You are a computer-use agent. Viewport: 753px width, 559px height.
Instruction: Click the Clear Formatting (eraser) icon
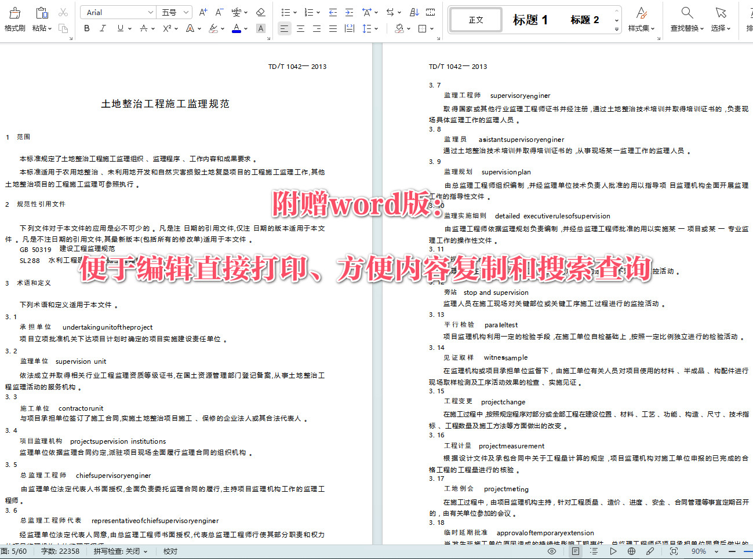click(260, 12)
